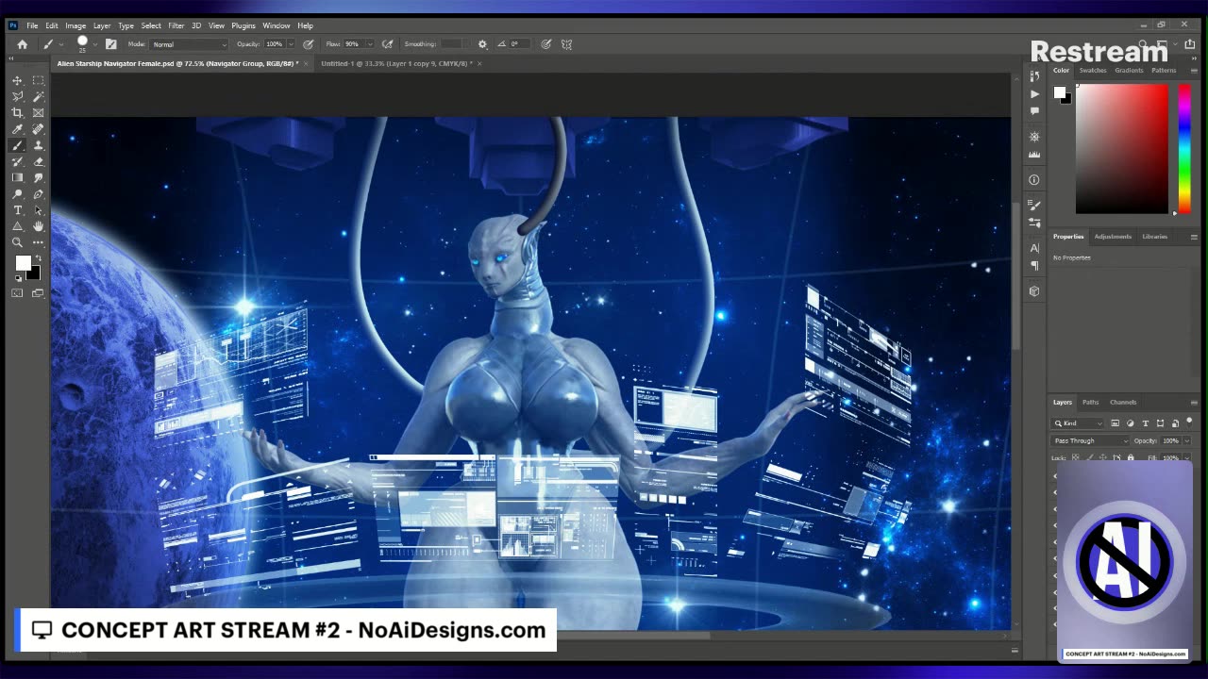Reset default foreground and background colors
1208x679 pixels.
point(18,278)
